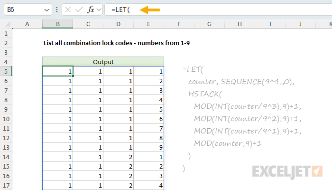
Task: Select cell E12 containing 8
Action: coord(148,138)
